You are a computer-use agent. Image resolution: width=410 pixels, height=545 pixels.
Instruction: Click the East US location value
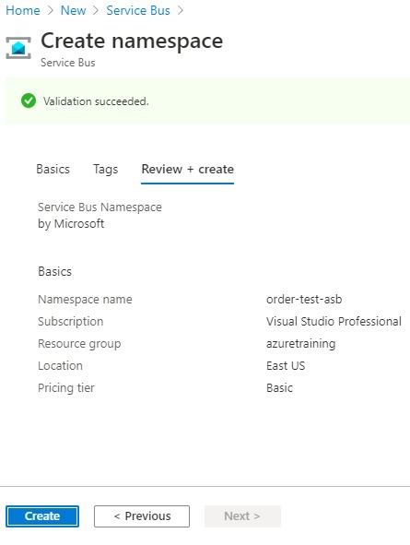pyautogui.click(x=286, y=366)
